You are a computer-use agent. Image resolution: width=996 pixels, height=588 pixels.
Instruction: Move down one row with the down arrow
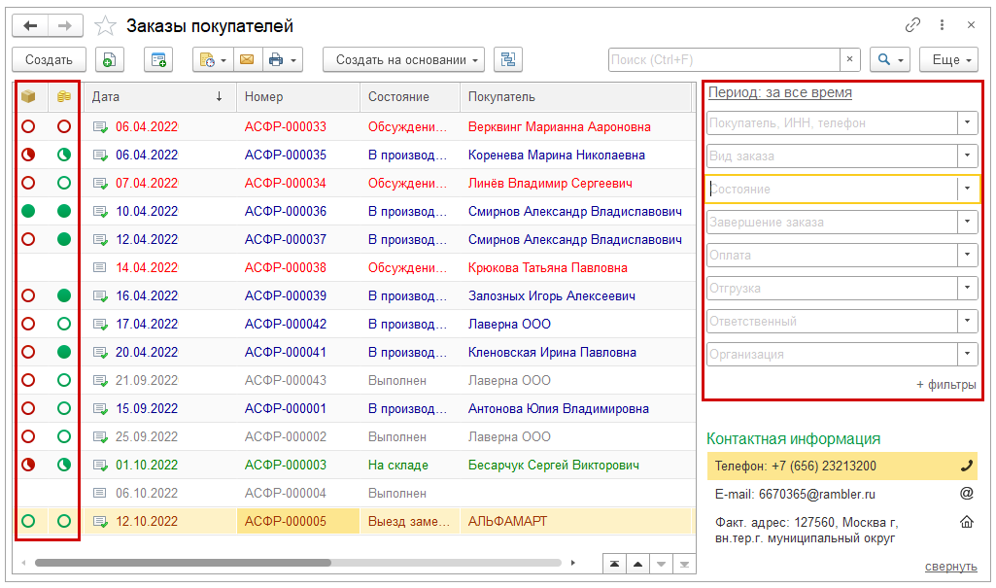pyautogui.click(x=662, y=564)
